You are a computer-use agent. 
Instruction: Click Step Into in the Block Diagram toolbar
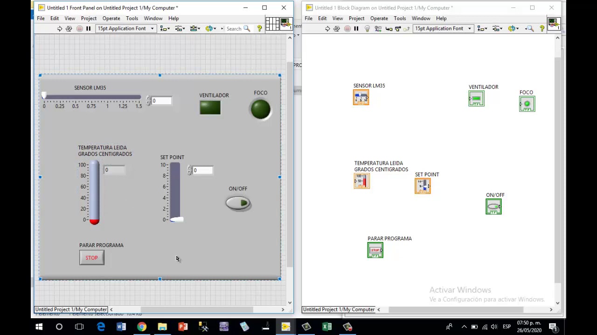click(x=389, y=29)
